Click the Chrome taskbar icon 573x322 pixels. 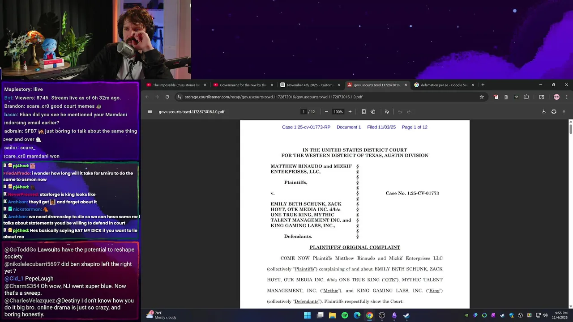coord(369,315)
